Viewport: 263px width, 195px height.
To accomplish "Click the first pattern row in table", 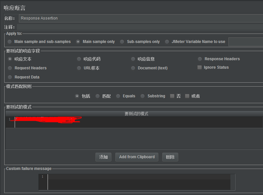I will point(134,122).
